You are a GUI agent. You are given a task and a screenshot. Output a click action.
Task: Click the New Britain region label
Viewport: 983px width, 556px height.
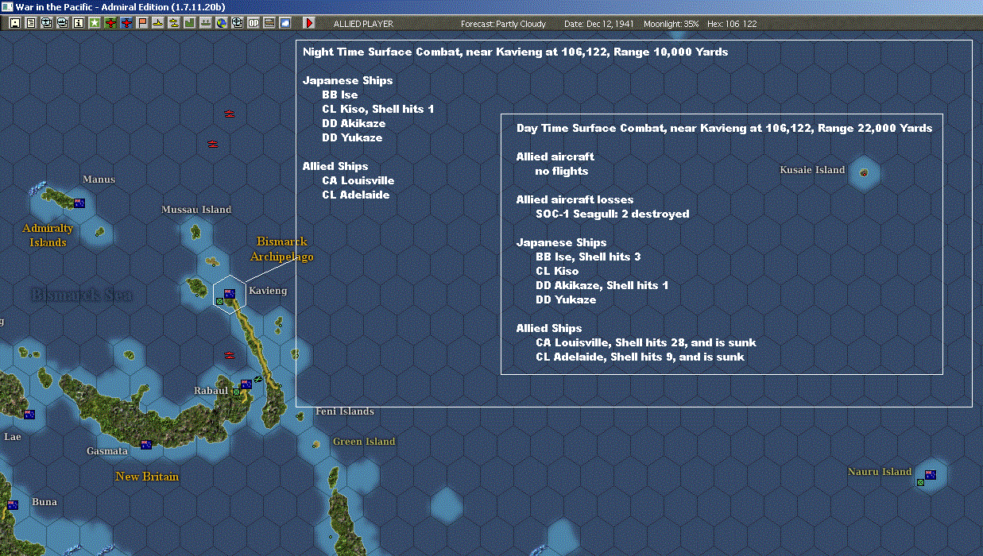tap(147, 477)
